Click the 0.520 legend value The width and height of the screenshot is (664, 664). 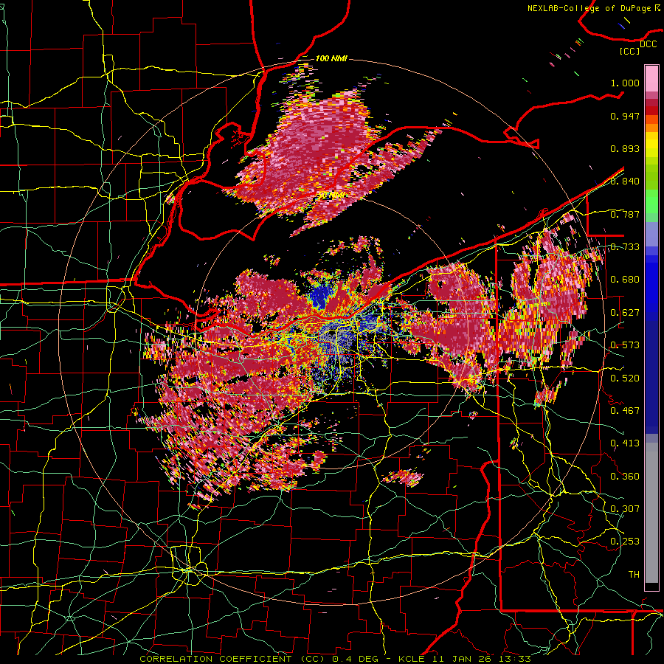point(625,378)
